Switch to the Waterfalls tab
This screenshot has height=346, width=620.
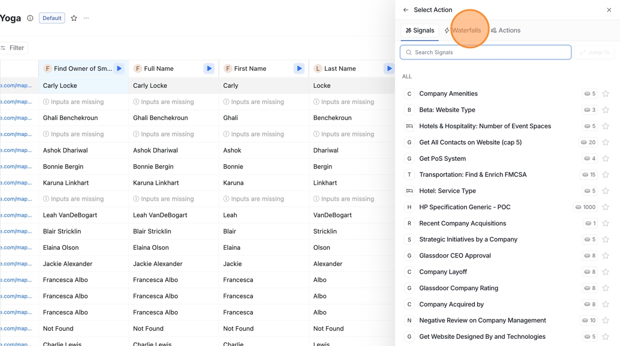coord(463,30)
